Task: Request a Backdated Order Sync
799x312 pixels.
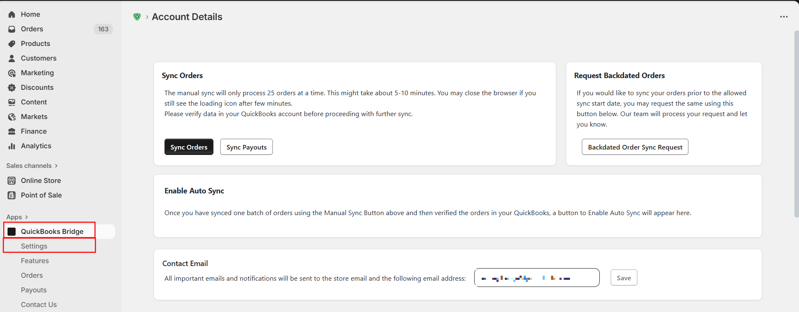Action: pos(635,147)
